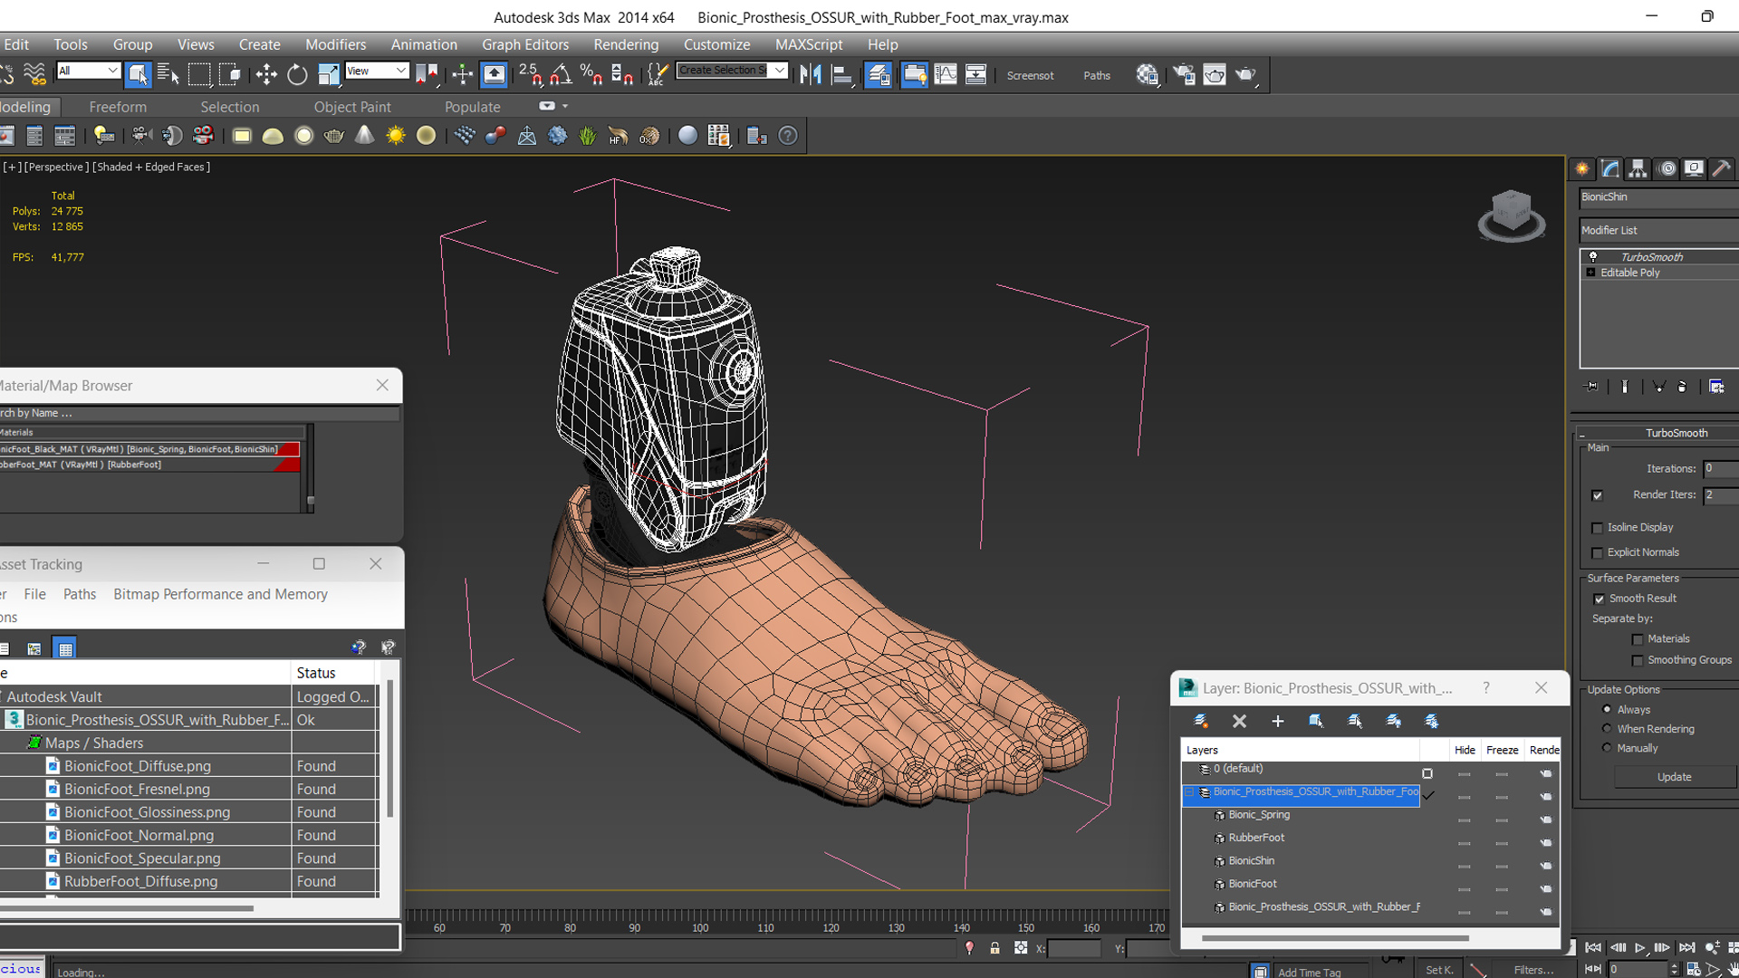The image size is (1739, 978).
Task: Select the RubberFoot item in Layer list
Action: point(1256,838)
